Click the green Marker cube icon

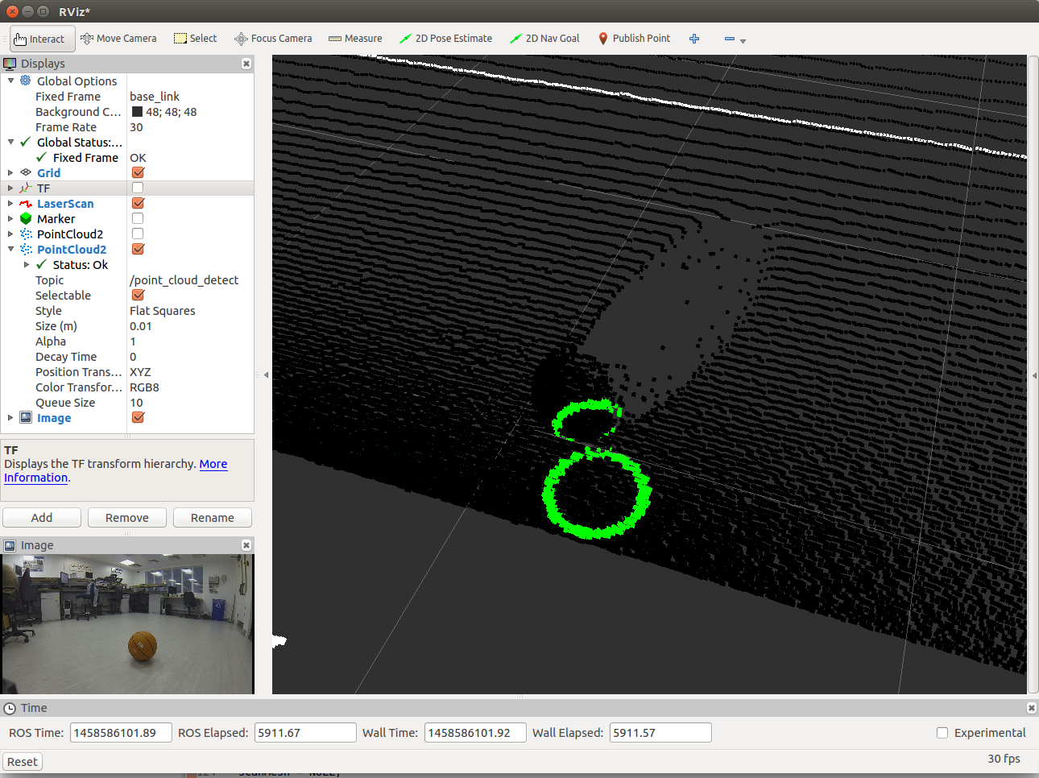click(x=26, y=219)
